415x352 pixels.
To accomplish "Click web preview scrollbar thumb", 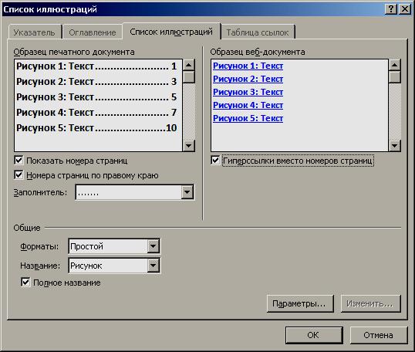I will point(395,77).
